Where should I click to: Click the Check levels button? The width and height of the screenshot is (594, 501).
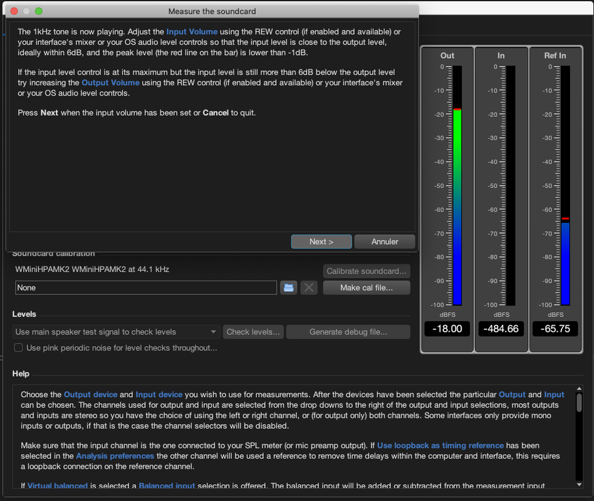pos(253,332)
